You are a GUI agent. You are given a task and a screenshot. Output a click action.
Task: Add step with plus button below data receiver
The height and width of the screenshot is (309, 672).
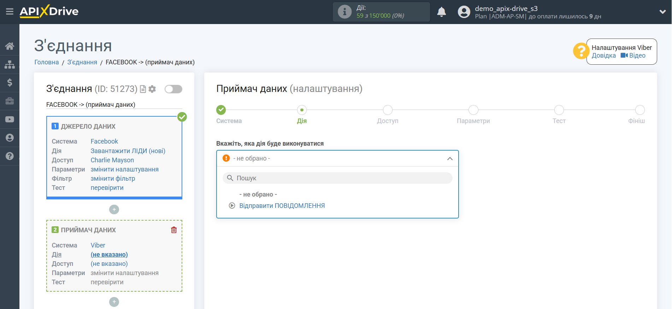114,302
